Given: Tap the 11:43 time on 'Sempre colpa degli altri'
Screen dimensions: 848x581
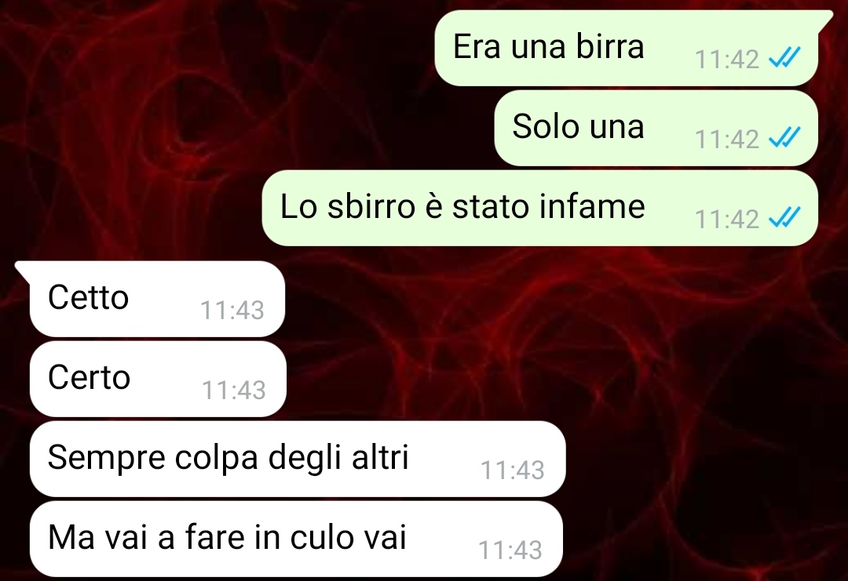Looking at the screenshot, I should pos(513,470).
